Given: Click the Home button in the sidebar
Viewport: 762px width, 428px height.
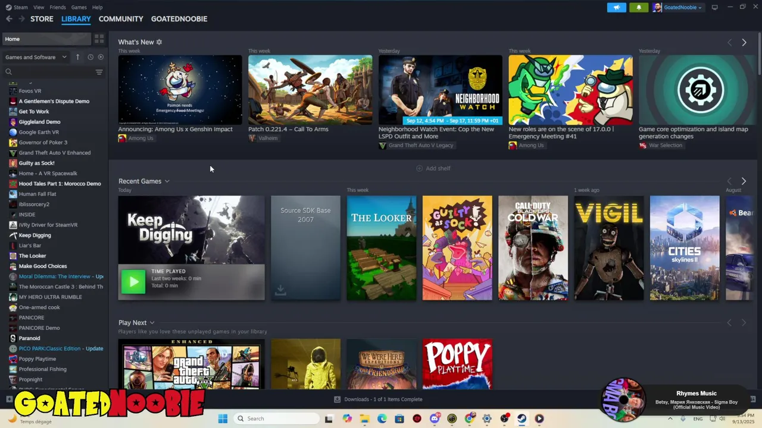Looking at the screenshot, I should coord(46,39).
